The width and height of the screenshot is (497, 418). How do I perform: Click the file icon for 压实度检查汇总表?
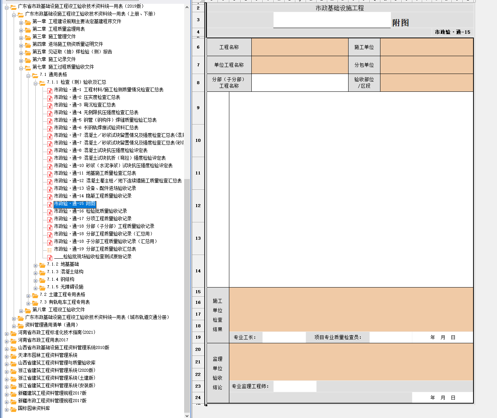(50, 98)
